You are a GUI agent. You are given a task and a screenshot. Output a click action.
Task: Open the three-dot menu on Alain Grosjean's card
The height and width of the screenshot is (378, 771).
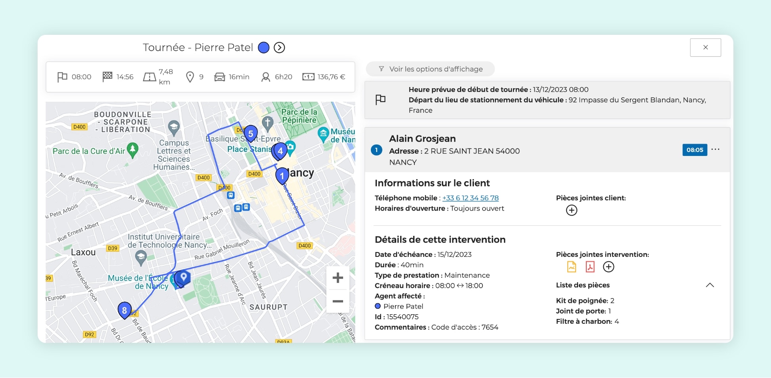pos(716,150)
